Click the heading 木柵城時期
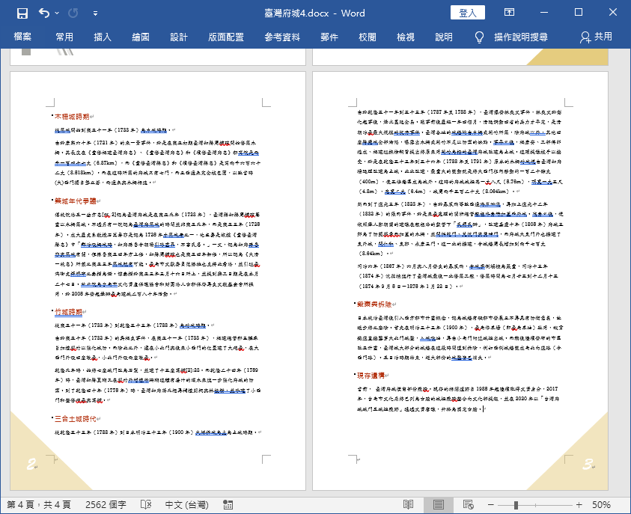This screenshot has width=631, height=514. [72, 117]
